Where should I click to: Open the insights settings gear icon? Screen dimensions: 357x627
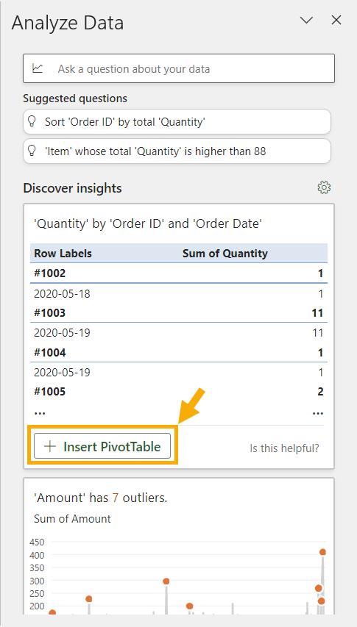click(324, 187)
